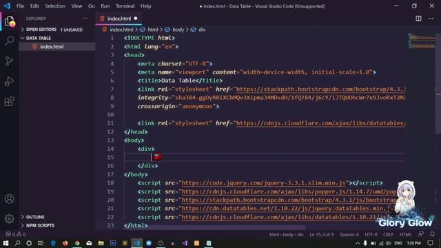This screenshot has height=248, width=441.
Task: Click the index.html breadcrumb segment
Action: click(x=121, y=30)
